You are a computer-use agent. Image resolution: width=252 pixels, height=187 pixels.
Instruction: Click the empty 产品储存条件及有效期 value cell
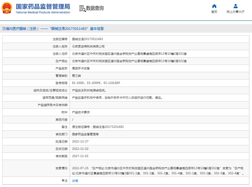(x=160, y=105)
